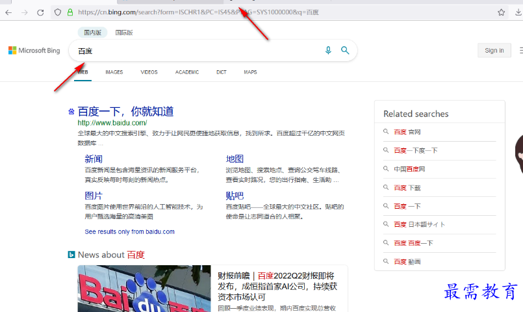
Task: Open the hamburger menu beside Sign in
Action: pyautogui.click(x=521, y=51)
